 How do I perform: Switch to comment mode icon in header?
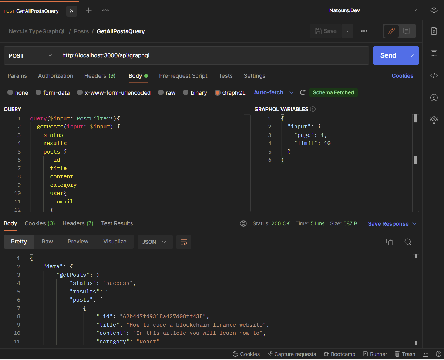(x=407, y=31)
